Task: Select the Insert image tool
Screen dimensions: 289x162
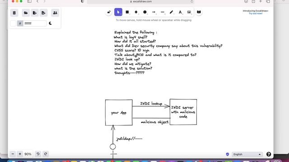Action: [x=189, y=12]
